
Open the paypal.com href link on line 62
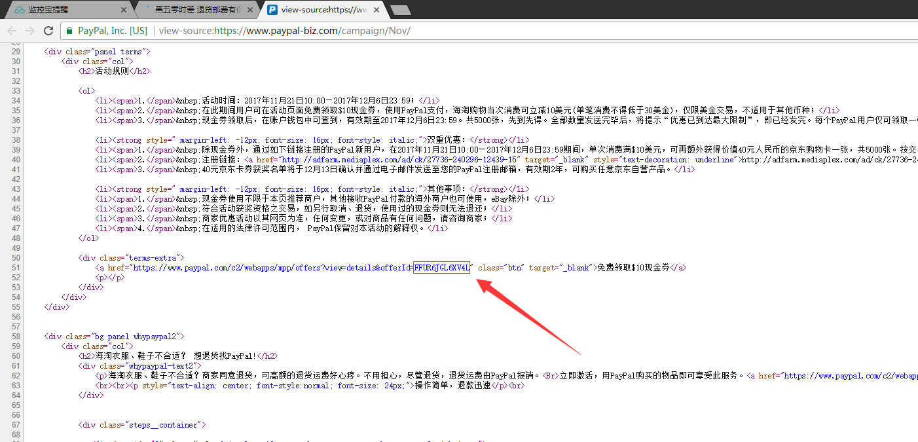tap(850, 376)
